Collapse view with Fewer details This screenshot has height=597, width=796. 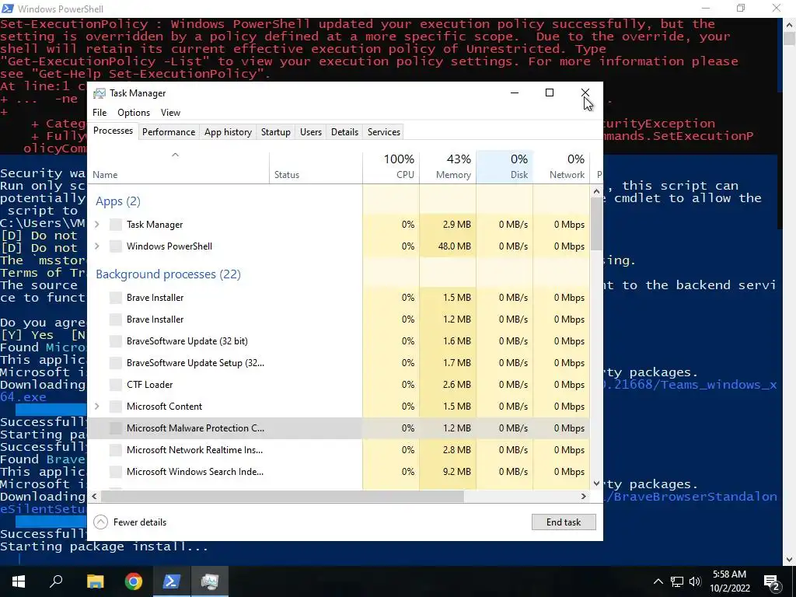[x=131, y=522]
